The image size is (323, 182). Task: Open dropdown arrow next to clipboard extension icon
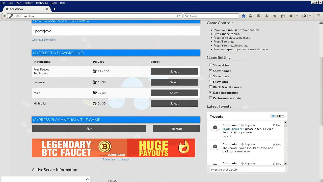coord(310,16)
